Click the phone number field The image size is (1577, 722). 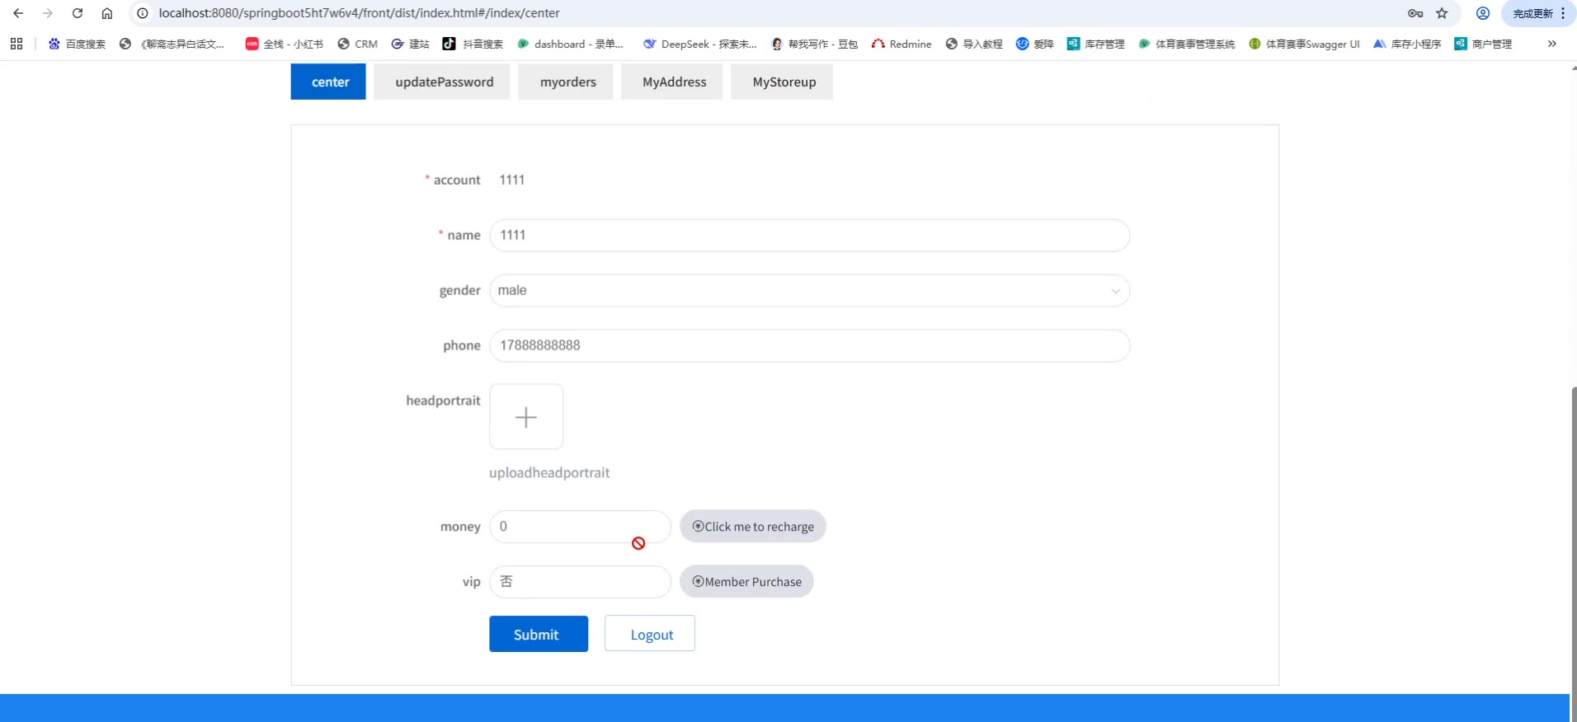[x=810, y=346]
